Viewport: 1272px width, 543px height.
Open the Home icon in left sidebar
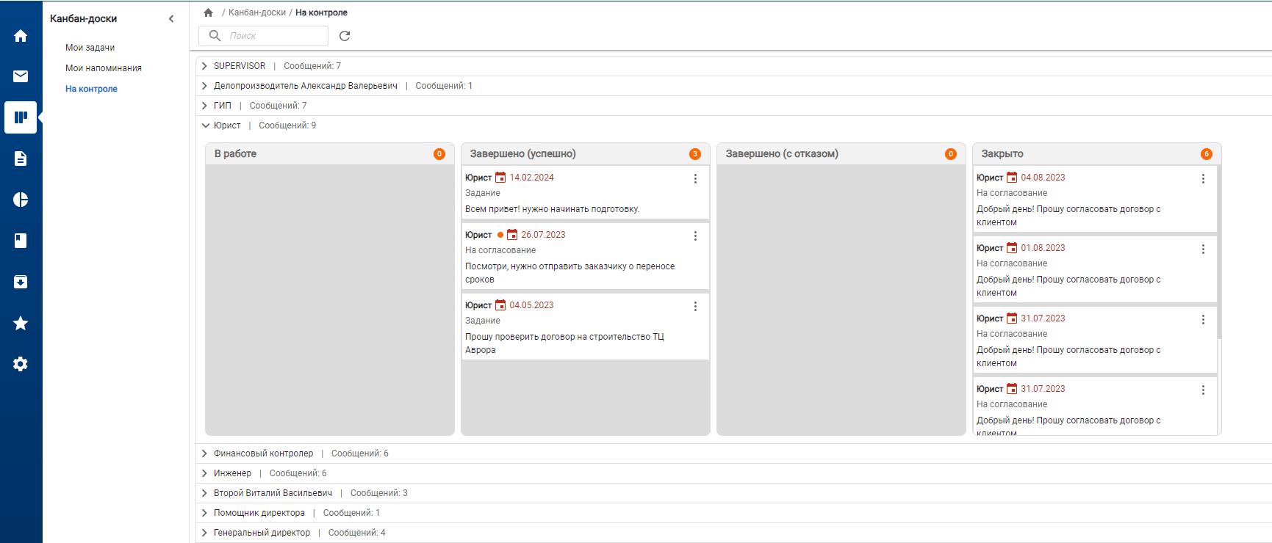[x=21, y=36]
